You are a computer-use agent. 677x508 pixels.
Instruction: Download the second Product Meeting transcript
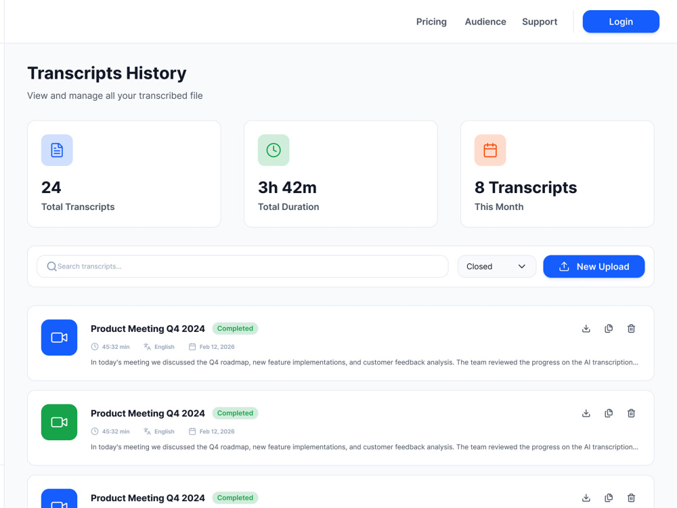coord(586,413)
